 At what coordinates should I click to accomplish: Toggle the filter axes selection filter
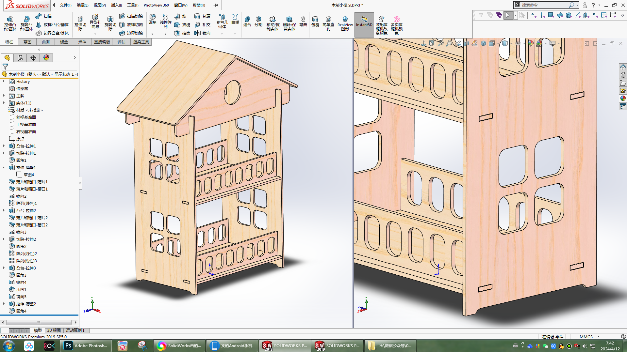pos(577,15)
